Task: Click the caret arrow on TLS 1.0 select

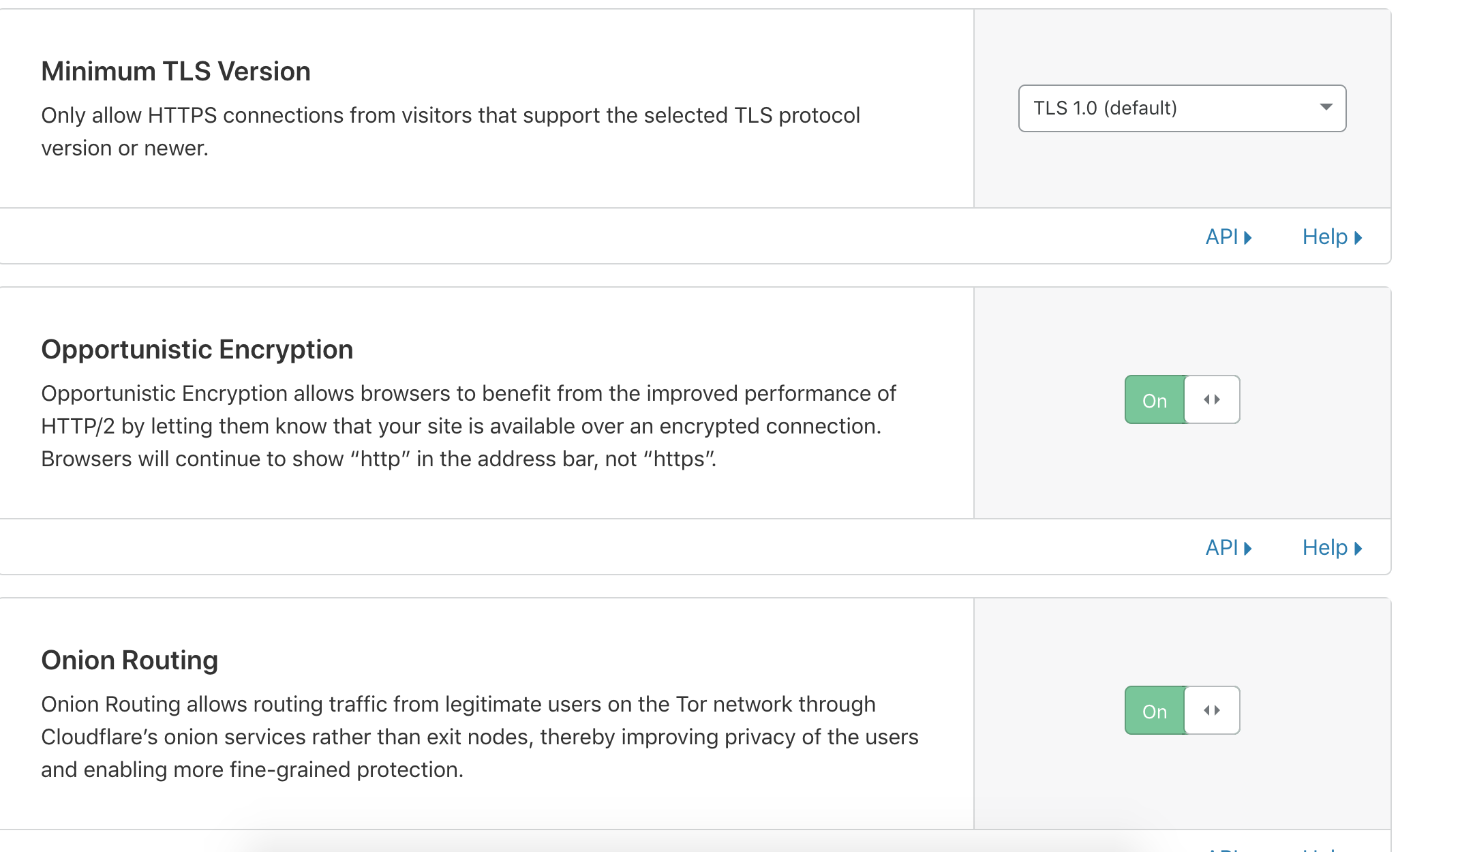Action: [1326, 107]
